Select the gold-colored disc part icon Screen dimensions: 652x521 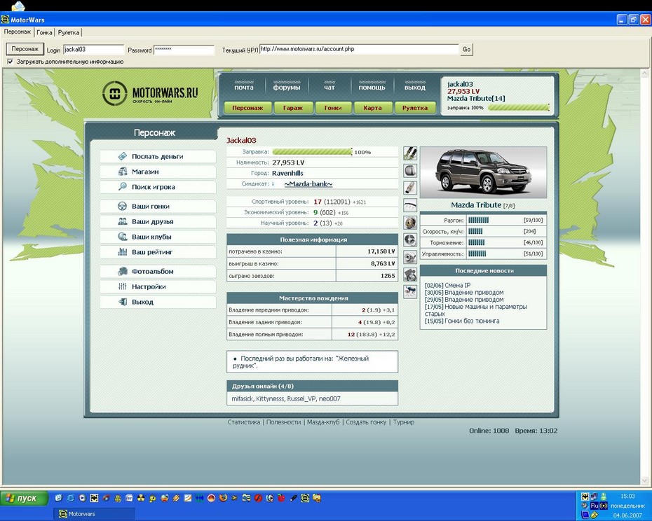pos(410,223)
